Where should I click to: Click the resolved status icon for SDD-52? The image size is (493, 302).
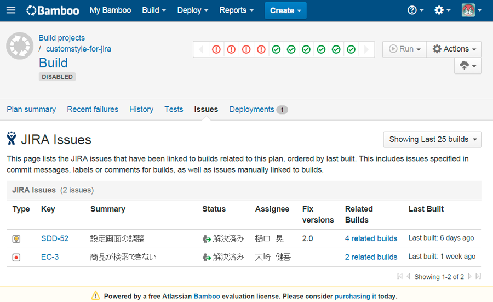(207, 239)
